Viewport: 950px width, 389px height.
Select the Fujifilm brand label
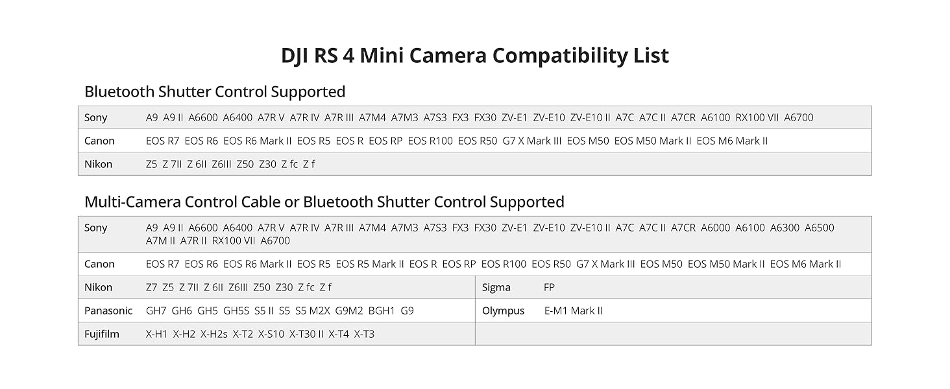pyautogui.click(x=102, y=334)
